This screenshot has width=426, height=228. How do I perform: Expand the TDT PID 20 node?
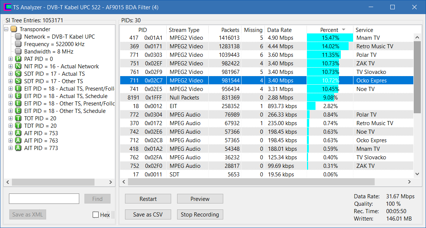click(x=10, y=126)
